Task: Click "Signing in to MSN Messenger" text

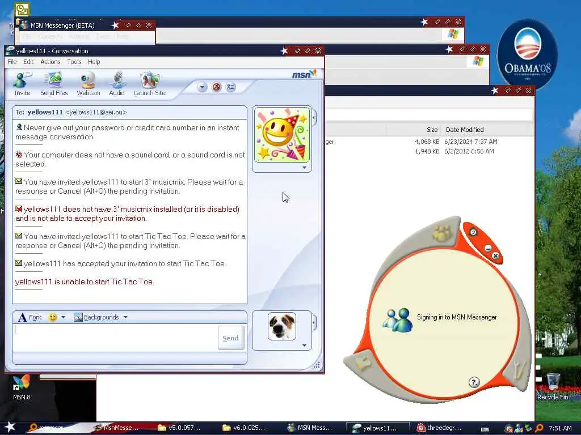Action: 457,317
